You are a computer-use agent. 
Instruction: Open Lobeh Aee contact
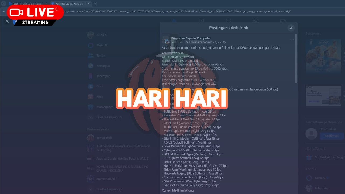click(x=317, y=188)
